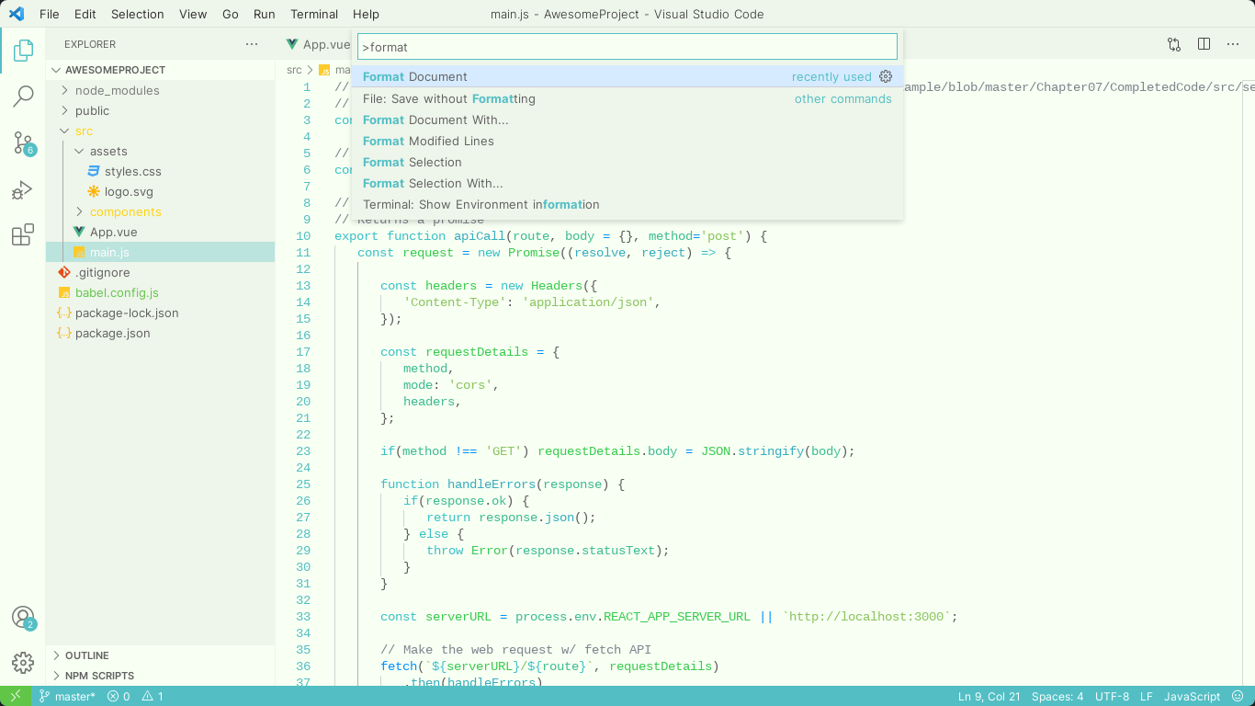Screen dimensions: 1255x706
Task: Open warnings count in status bar
Action: tap(152, 696)
